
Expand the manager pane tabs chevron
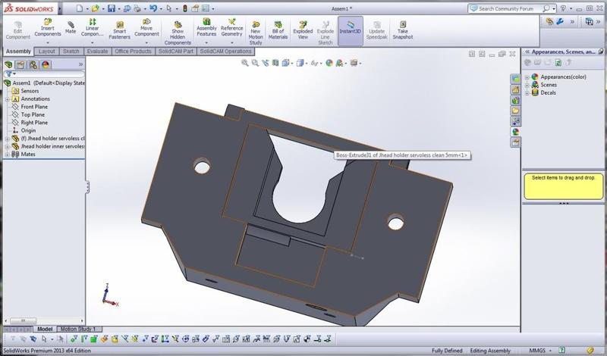point(80,64)
